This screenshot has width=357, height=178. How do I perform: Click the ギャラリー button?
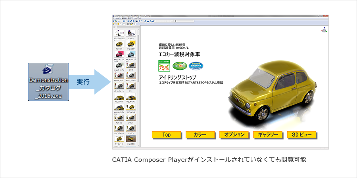pos(268,134)
